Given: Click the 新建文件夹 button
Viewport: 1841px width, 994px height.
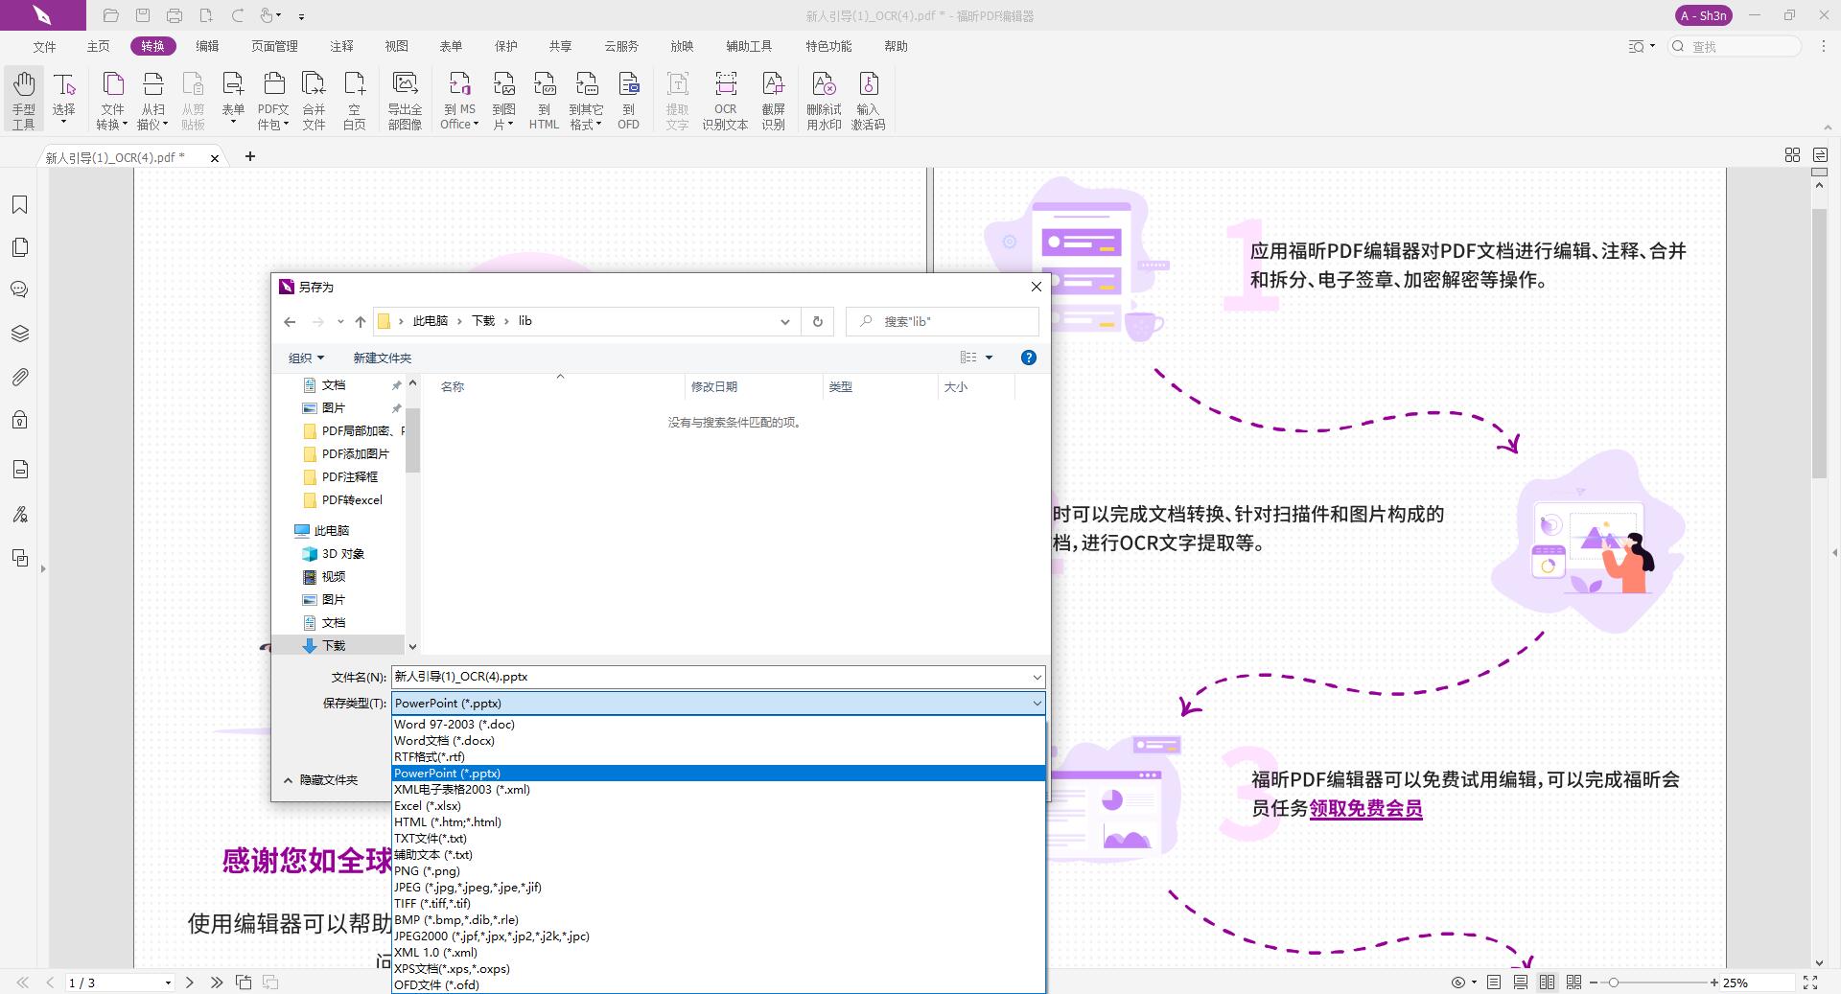Looking at the screenshot, I should click(x=381, y=358).
